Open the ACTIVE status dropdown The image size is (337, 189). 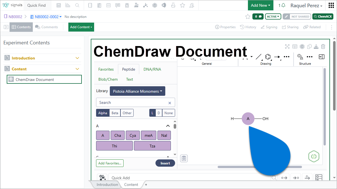[273, 17]
